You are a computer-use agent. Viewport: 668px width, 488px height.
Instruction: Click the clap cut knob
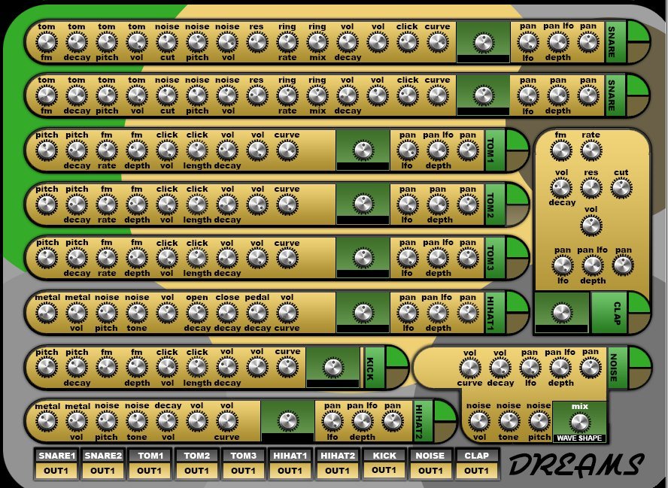[x=621, y=188]
